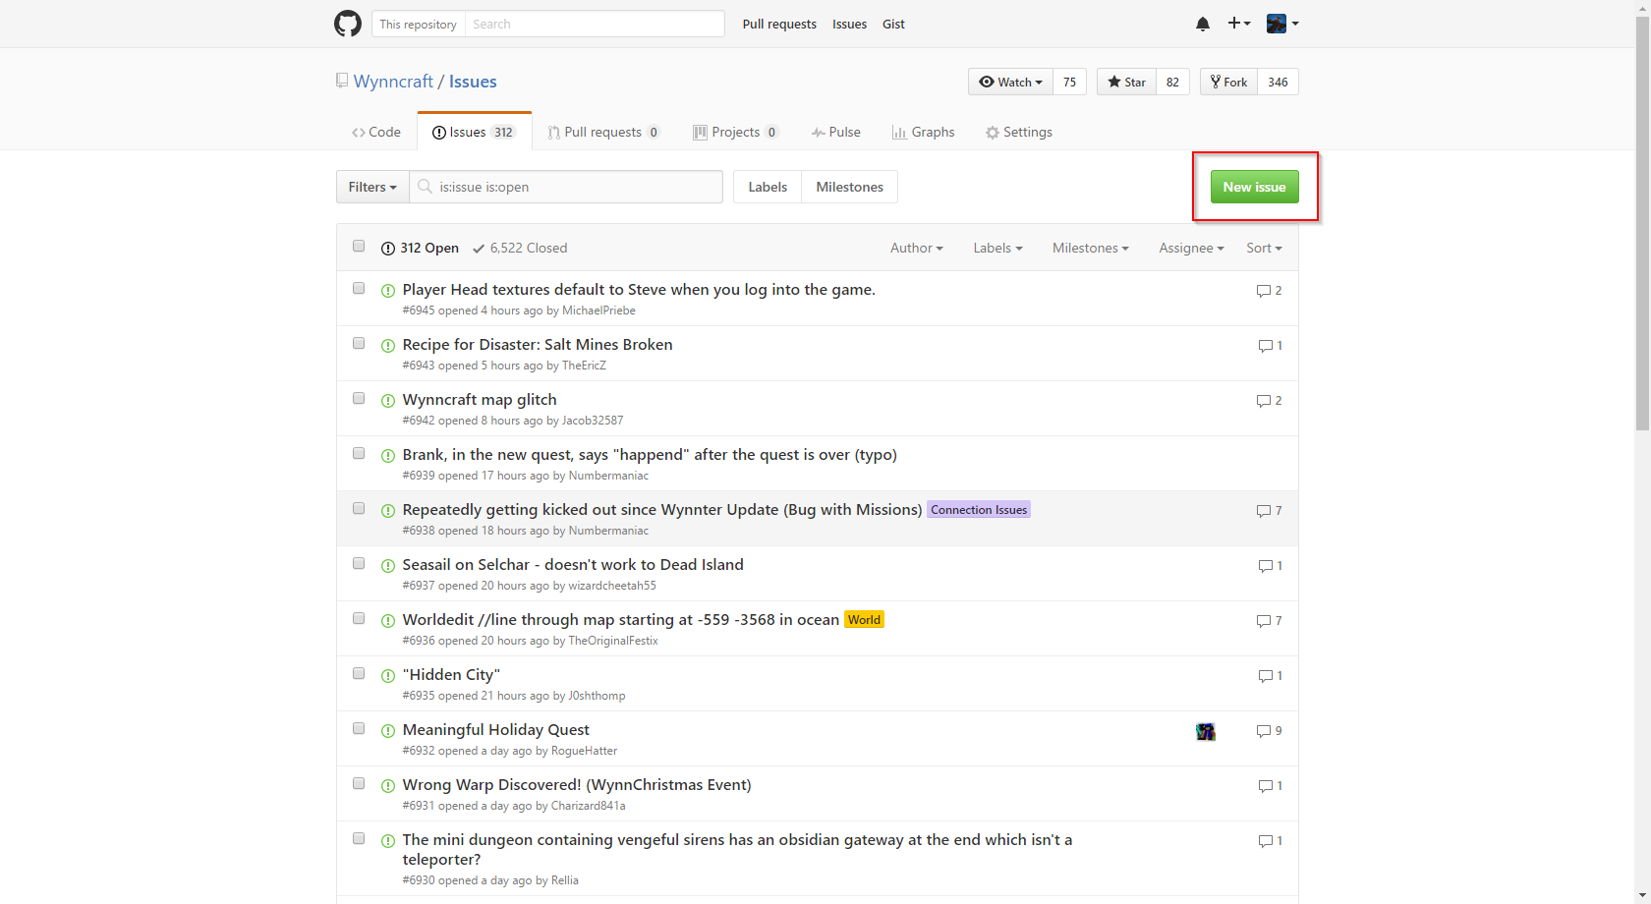Switch to the Graphs tab
This screenshot has width=1651, height=904.
click(x=924, y=132)
